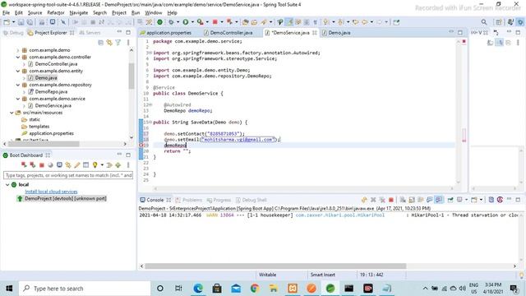Open the Console view new console icon

click(x=473, y=200)
